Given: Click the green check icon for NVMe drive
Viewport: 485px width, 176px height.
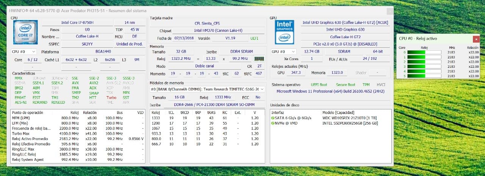Looking at the screenshot, I should pos(273,123).
